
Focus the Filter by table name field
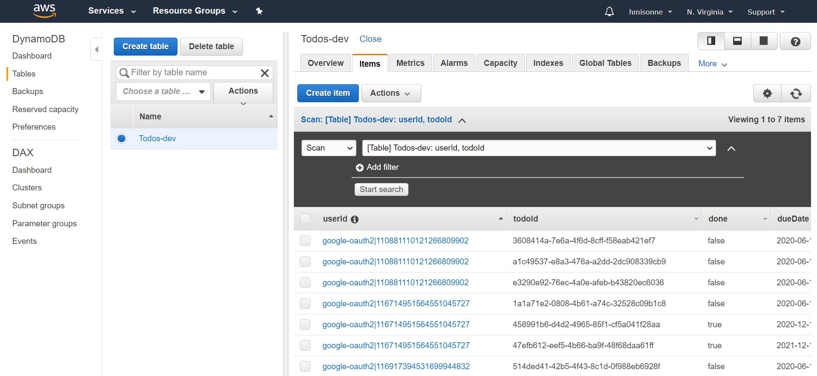pyautogui.click(x=194, y=73)
